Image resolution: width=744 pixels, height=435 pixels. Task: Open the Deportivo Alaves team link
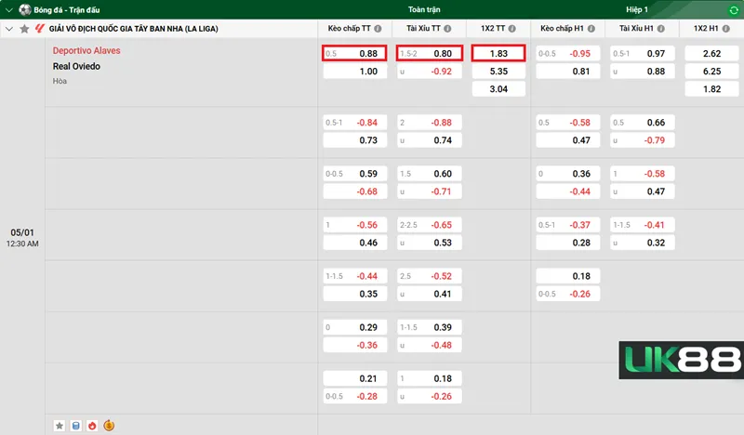[x=86, y=50]
